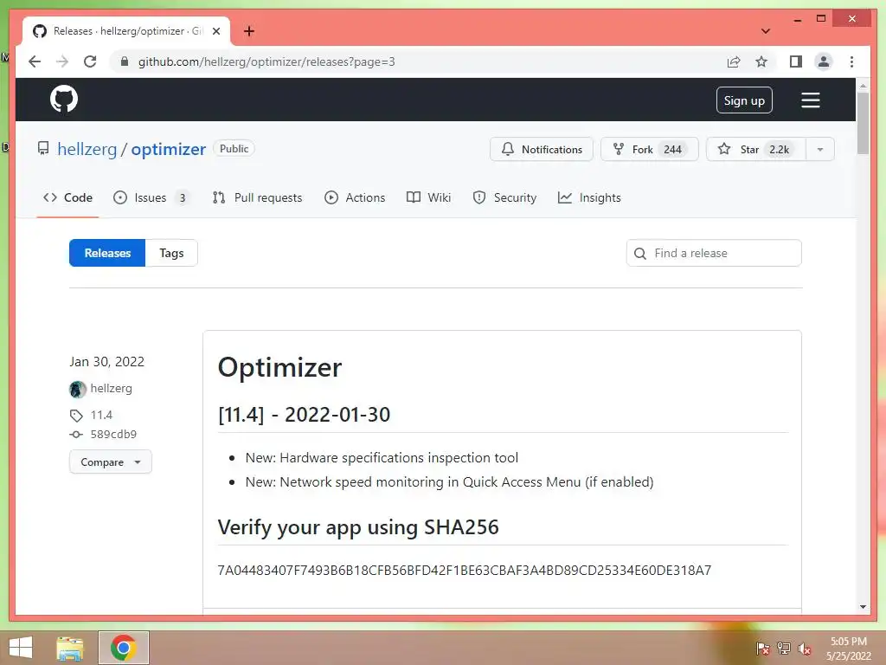Open the optimizer repository link
886x665 pixels.
coord(169,149)
